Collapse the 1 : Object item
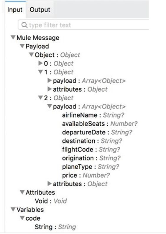This screenshot has height=234, width=166. coord(40,72)
